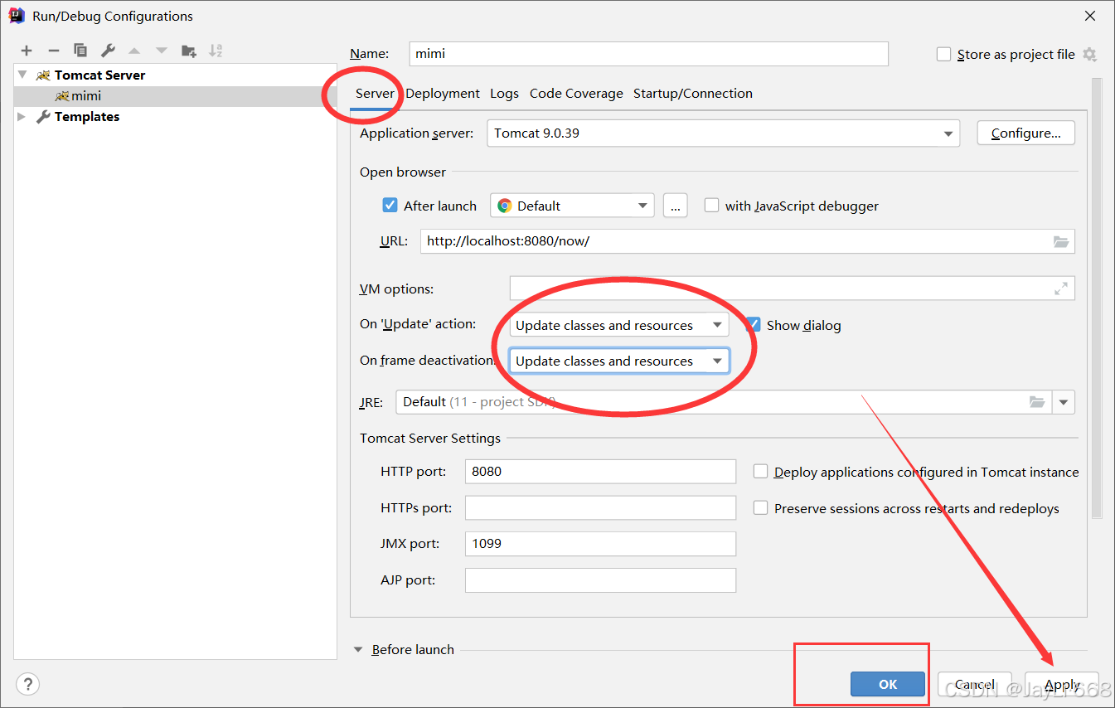Screen dimensions: 1115x708
Task: Enable with JavaScript debugger checkbox
Action: (711, 205)
